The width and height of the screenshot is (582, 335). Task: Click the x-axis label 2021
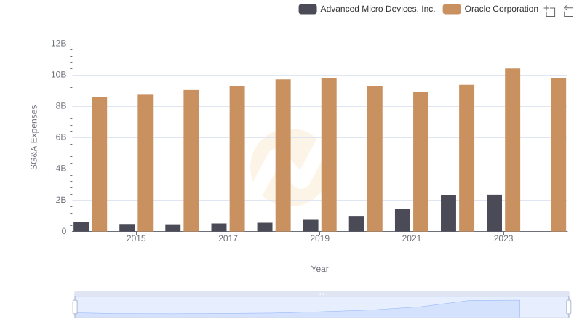[412, 238]
